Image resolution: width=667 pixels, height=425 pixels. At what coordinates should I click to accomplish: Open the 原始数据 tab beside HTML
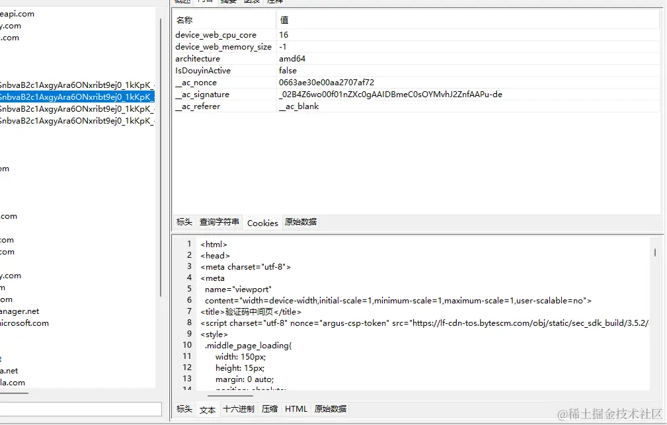click(331, 409)
